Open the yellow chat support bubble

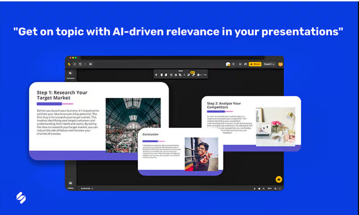pyautogui.click(x=278, y=180)
